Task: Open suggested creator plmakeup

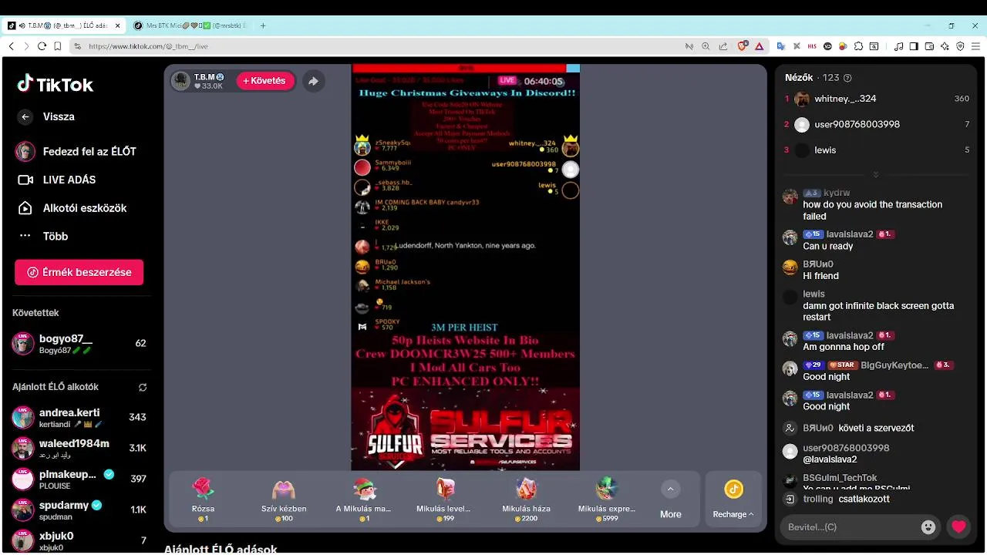Action: [x=79, y=479]
